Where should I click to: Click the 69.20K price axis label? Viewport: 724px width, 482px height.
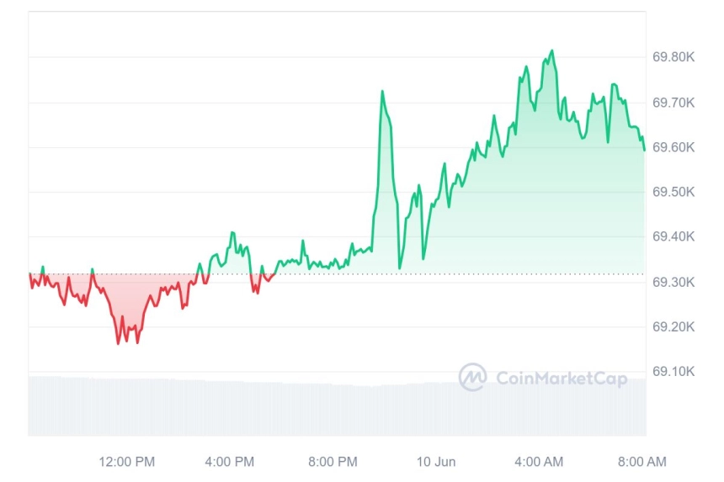pyautogui.click(x=673, y=326)
